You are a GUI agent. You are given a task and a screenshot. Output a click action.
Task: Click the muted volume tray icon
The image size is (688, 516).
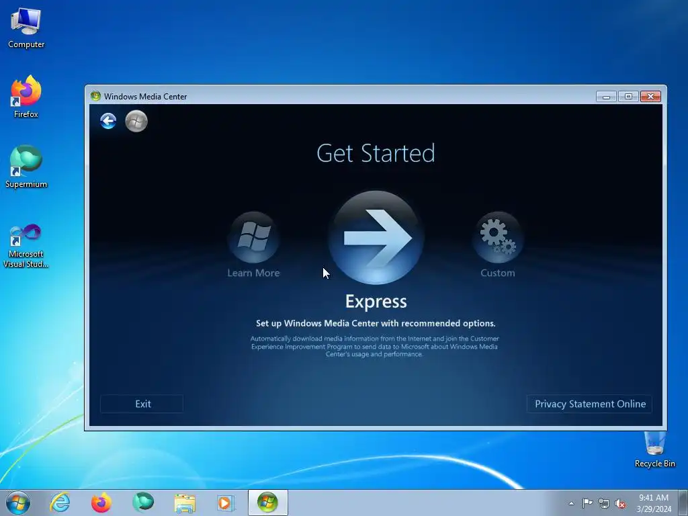pyautogui.click(x=620, y=503)
